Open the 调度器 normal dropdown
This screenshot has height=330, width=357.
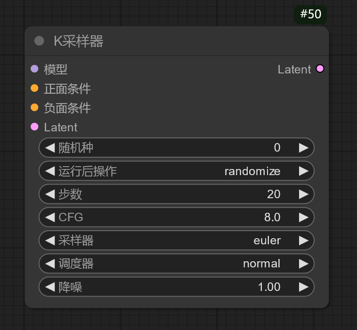tap(177, 264)
